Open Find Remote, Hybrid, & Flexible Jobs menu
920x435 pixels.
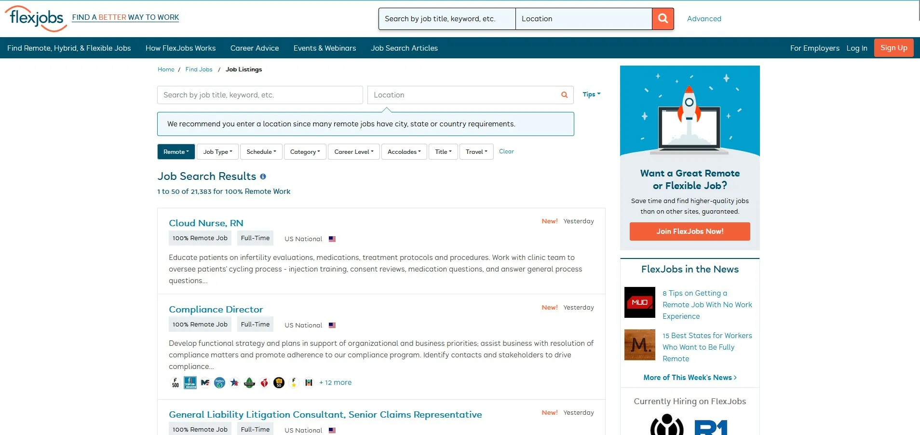pyautogui.click(x=69, y=48)
